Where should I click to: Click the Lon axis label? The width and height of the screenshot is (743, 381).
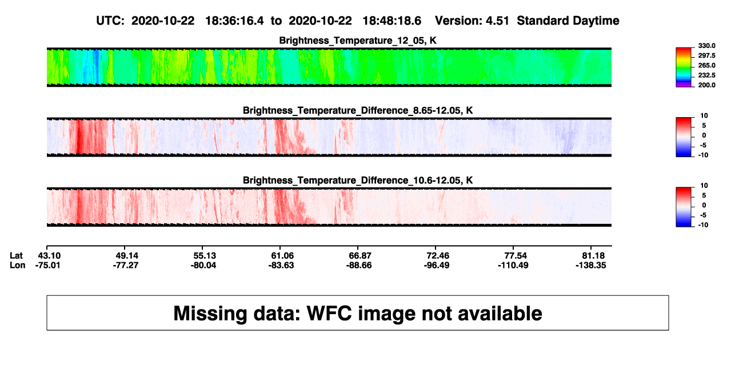click(18, 265)
